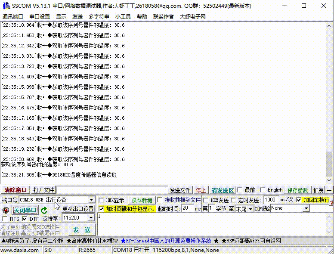Open the 波特率 115200 dropdown
Viewport: 334px width, 254px height.
click(91, 218)
